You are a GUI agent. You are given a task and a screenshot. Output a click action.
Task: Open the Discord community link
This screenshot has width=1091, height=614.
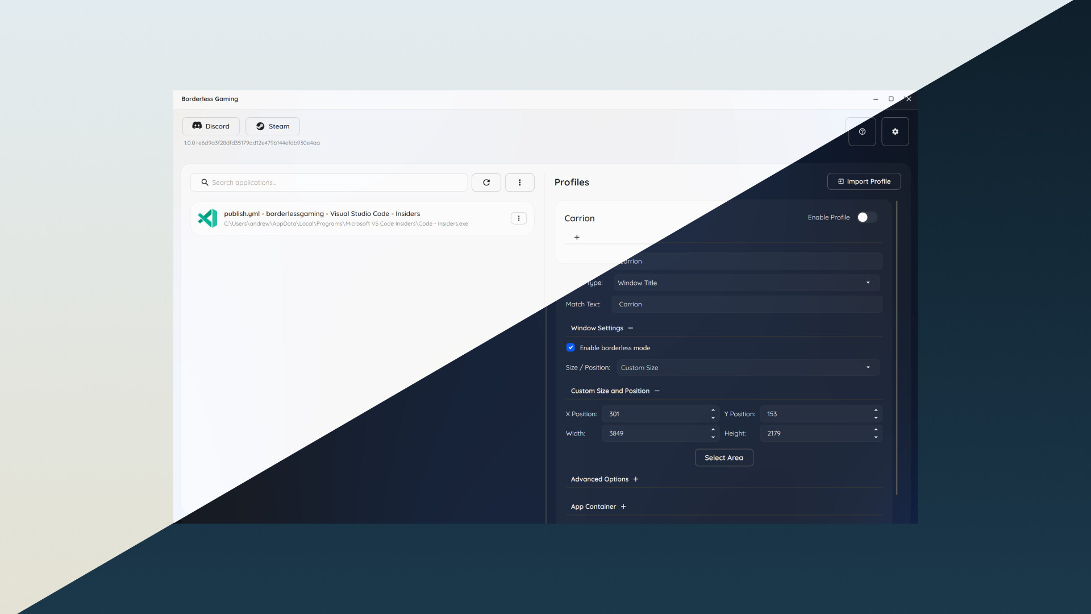(x=210, y=126)
